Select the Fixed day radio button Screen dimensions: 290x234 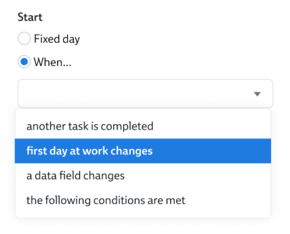(24, 39)
